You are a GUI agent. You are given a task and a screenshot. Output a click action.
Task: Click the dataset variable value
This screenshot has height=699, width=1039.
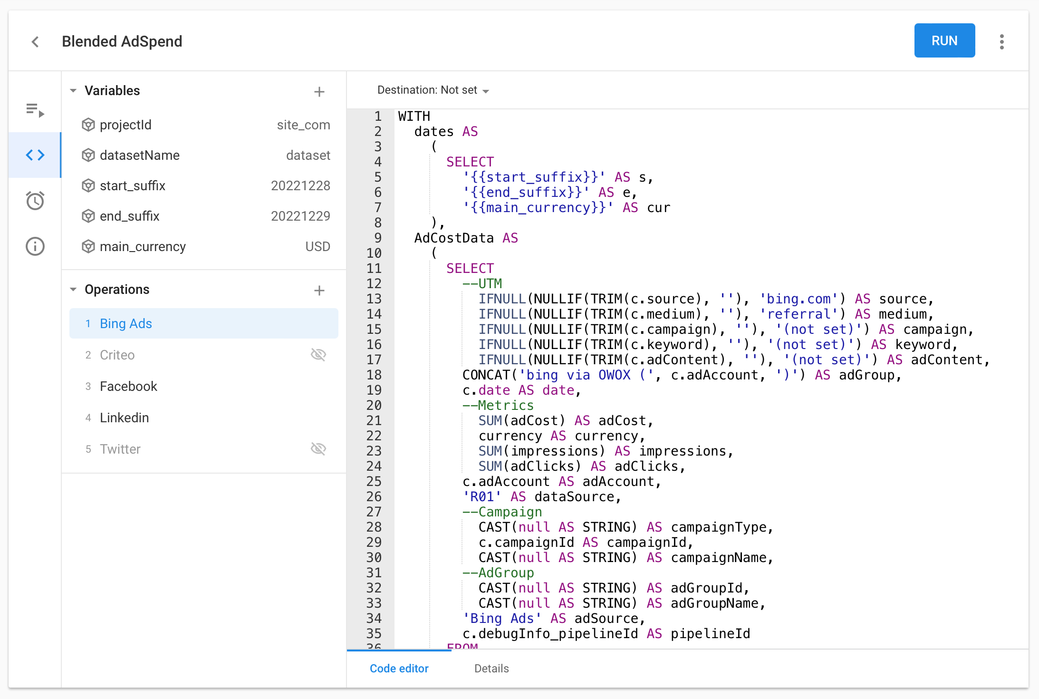tap(308, 155)
